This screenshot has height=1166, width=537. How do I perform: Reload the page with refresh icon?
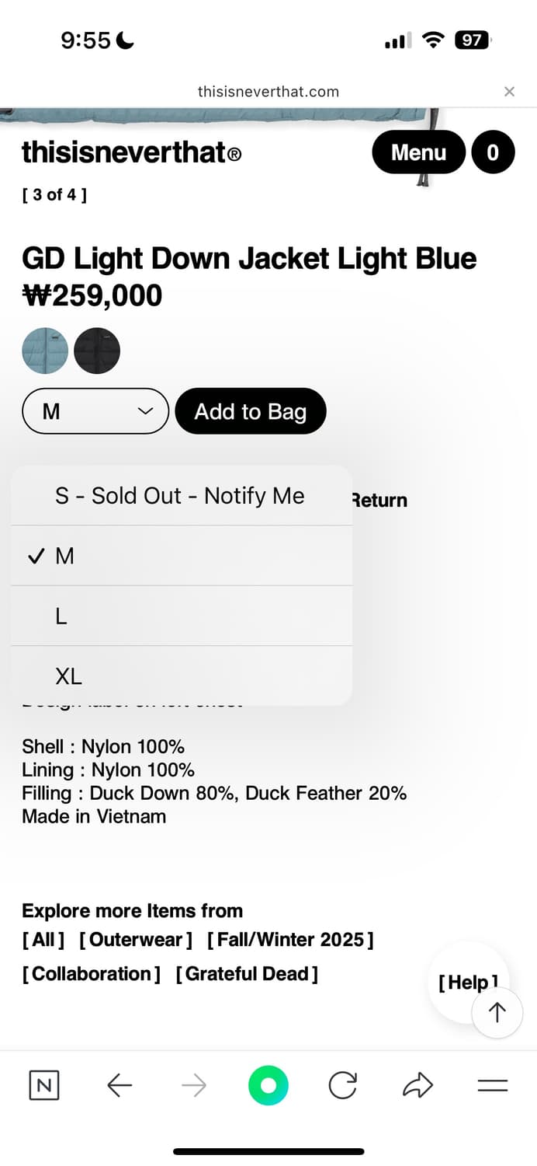pos(342,1085)
